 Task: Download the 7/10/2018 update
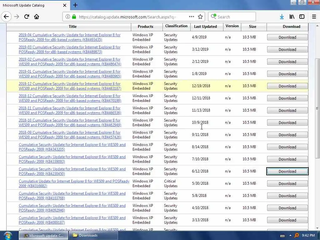pyautogui.click(x=287, y=159)
